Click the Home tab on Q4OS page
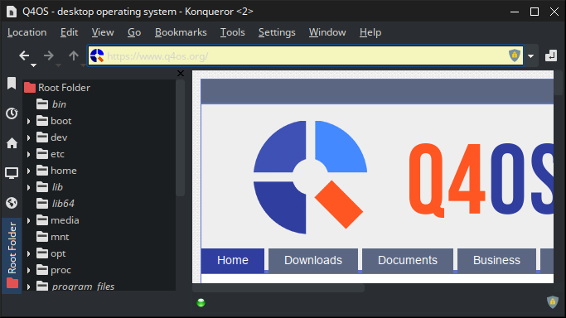Viewport: 566px width, 318px height. pyautogui.click(x=233, y=260)
